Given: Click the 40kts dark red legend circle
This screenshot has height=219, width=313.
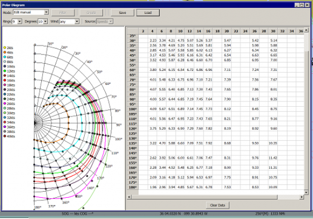Looking at the screenshot, I should click(4, 136).
